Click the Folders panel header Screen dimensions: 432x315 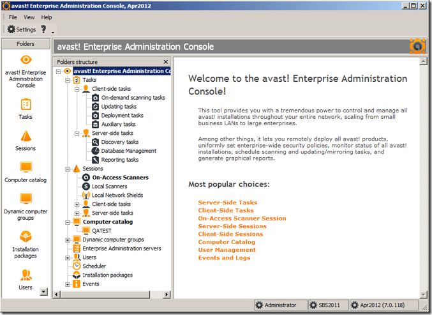26,44
